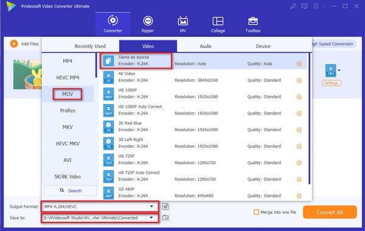Pick the 3D Red-Blue preset icon
This screenshot has height=231, width=365.
click(108, 127)
